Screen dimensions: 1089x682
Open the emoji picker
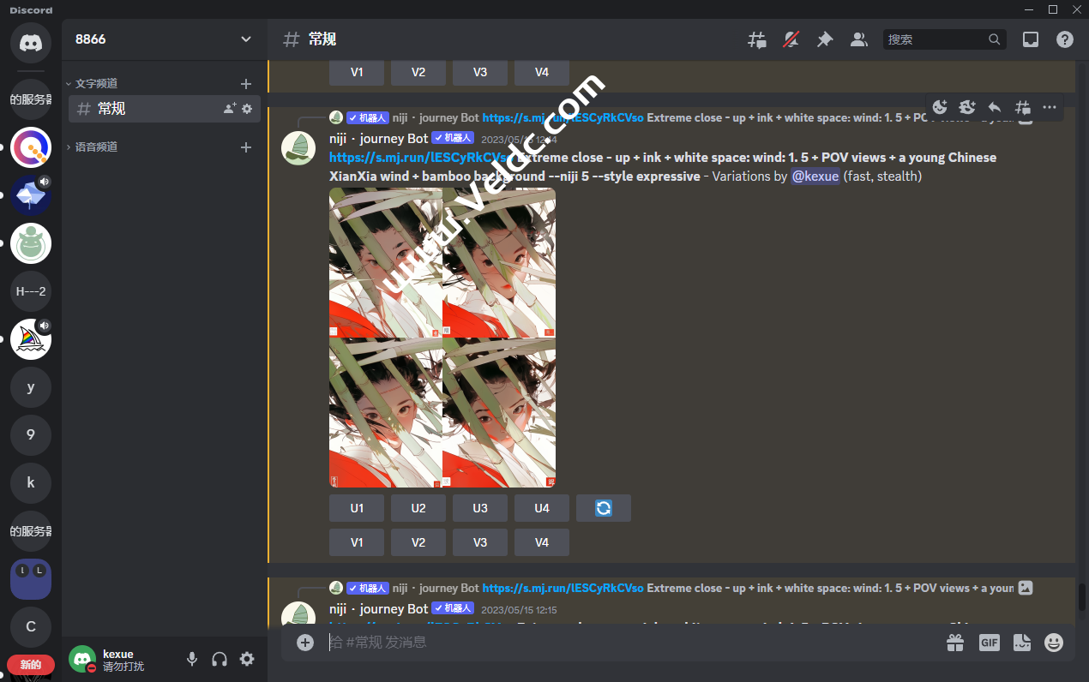[1054, 643]
